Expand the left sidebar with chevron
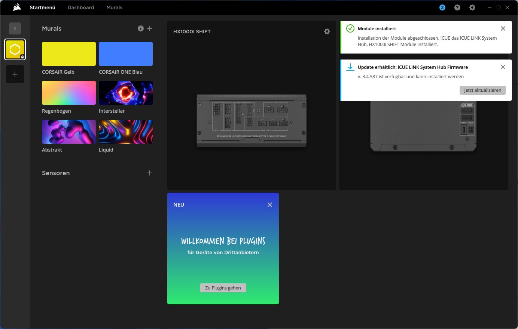518x329 pixels. tap(15, 28)
